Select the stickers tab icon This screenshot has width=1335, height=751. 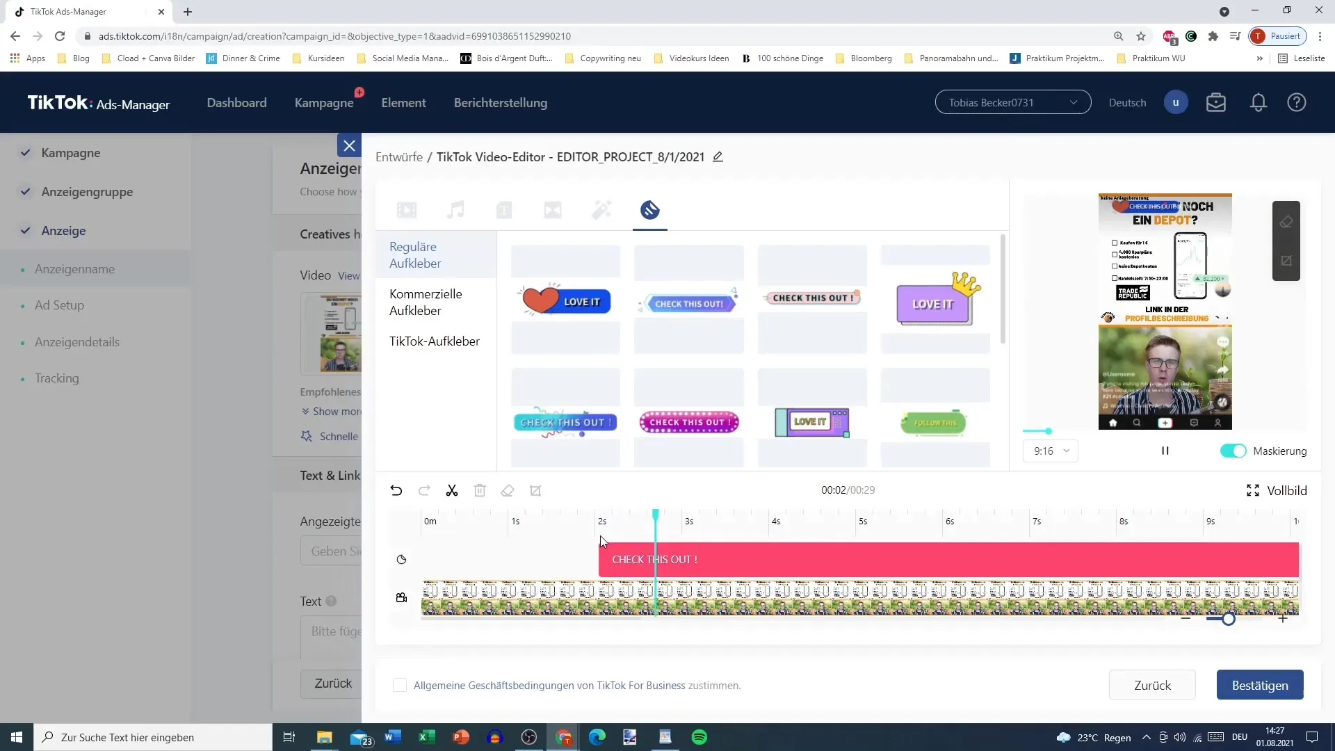click(x=650, y=210)
